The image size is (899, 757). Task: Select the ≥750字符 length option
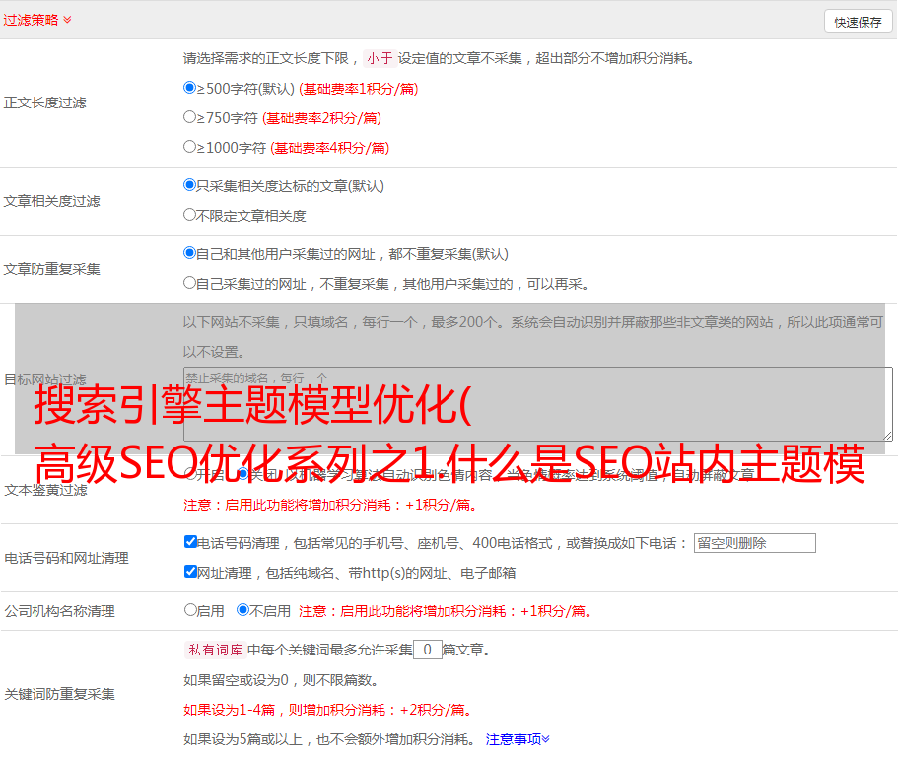pos(190,117)
